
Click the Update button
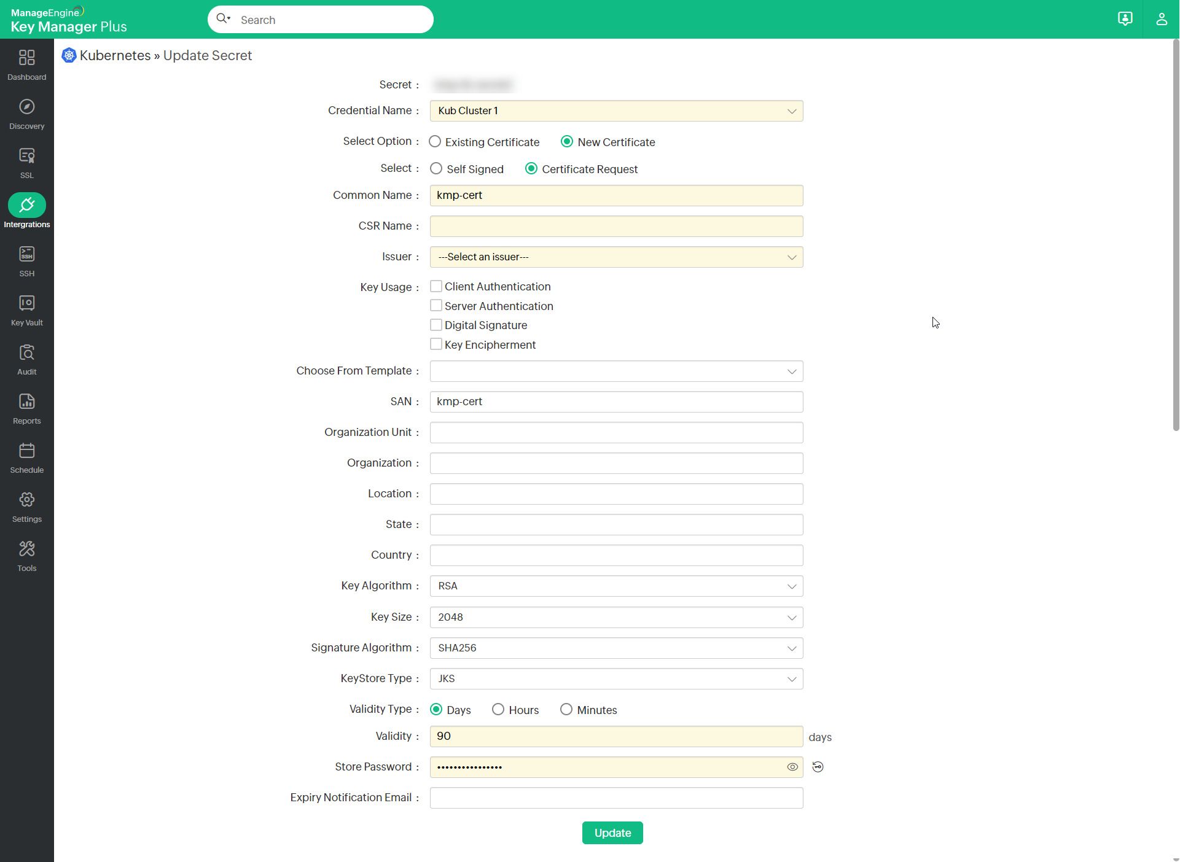[612, 833]
